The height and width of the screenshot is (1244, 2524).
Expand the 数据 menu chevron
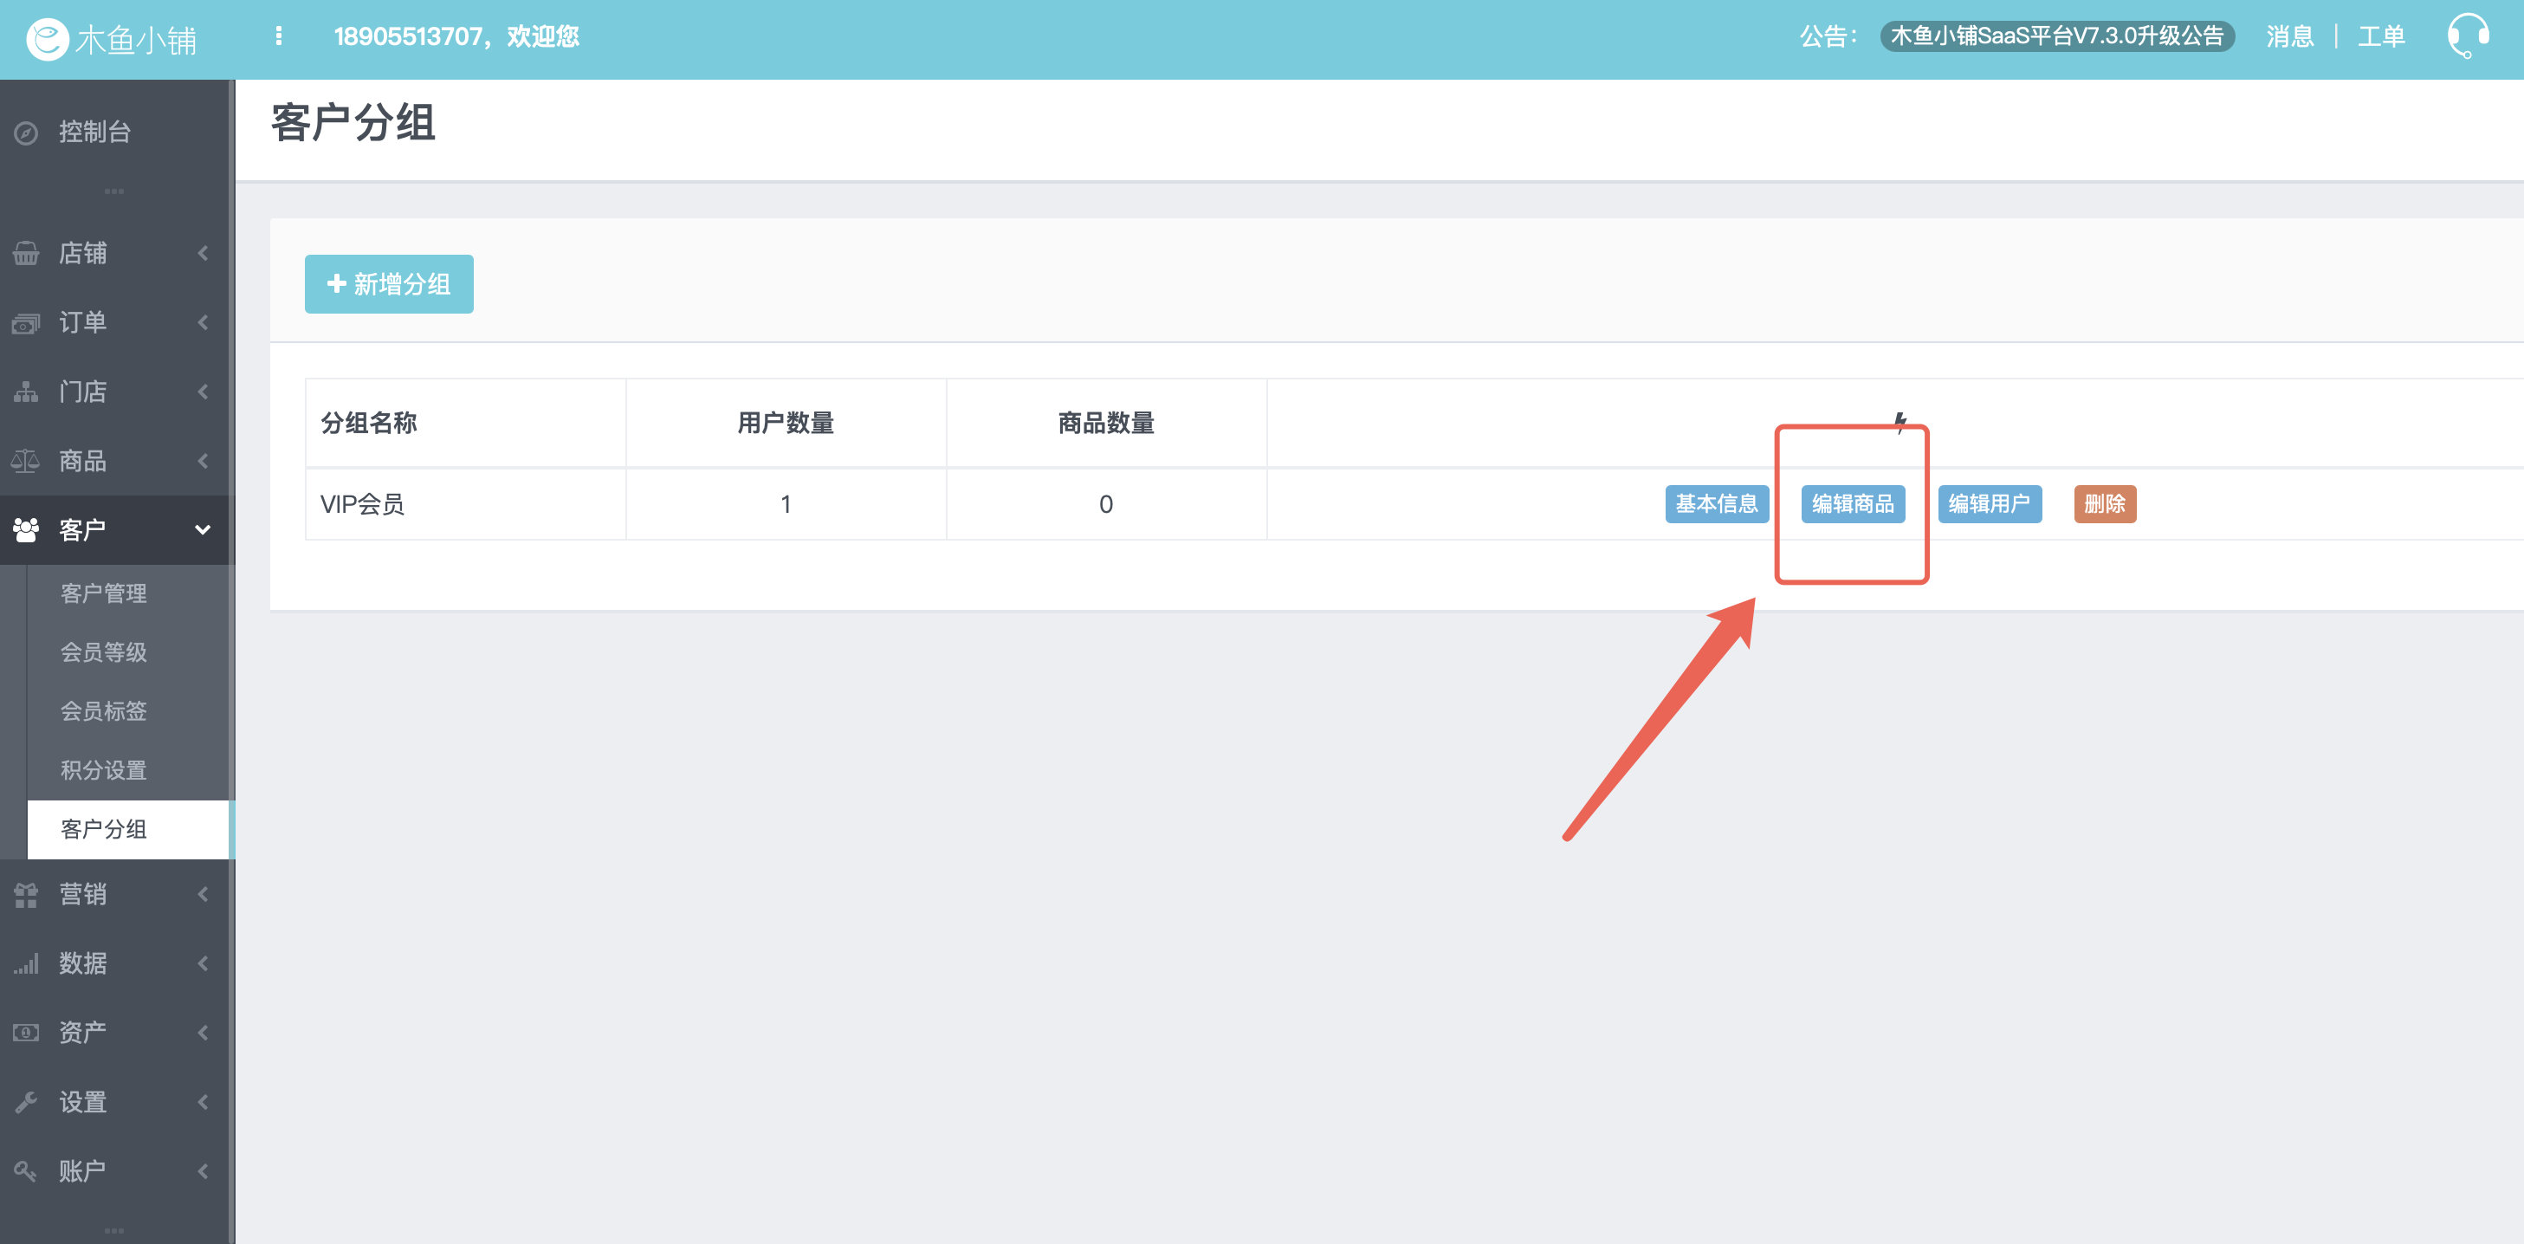click(203, 963)
